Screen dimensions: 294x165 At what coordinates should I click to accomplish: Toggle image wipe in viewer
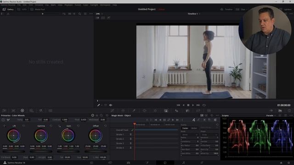[x=97, y=17]
